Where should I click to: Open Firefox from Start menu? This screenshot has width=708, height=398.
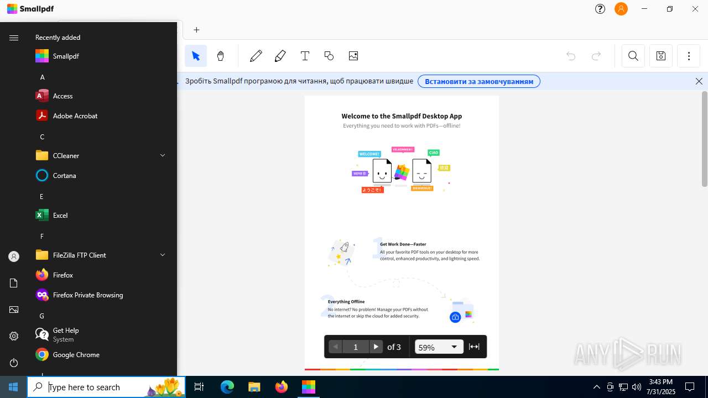[x=101, y=275]
